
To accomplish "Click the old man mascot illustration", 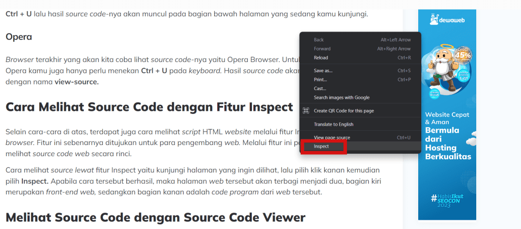I will pos(444,66).
